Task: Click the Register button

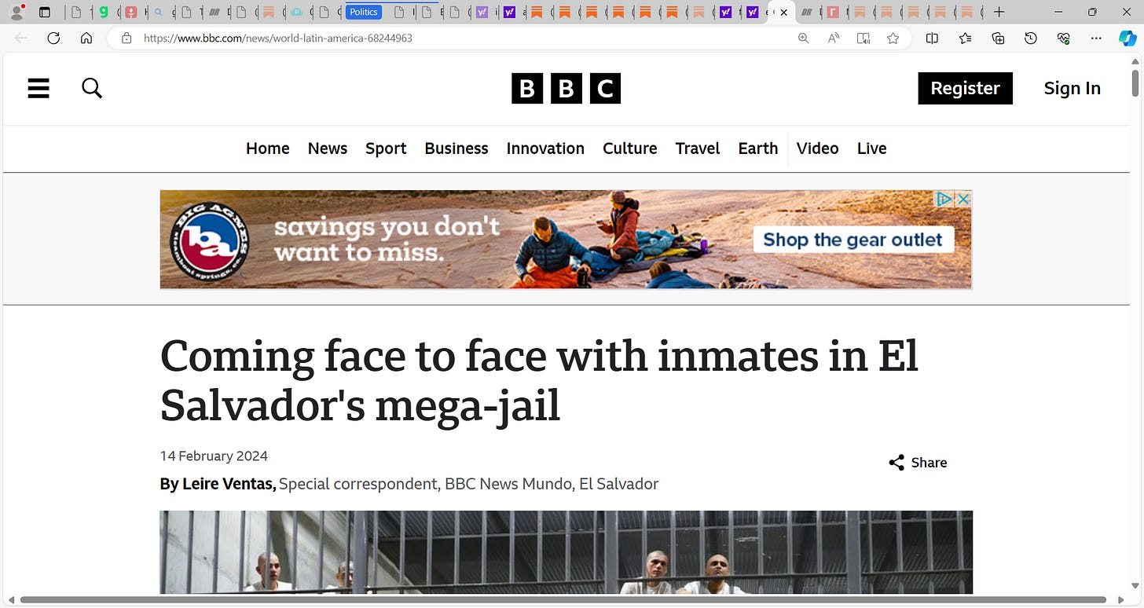Action: 965,88
